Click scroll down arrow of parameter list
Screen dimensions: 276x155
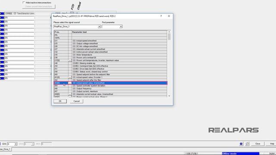(x=169, y=96)
